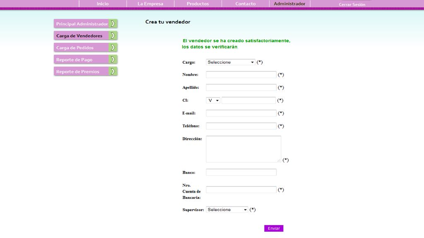Click arrow icon beside Principal Administrador
This screenshot has height=238, width=424.
(x=113, y=24)
